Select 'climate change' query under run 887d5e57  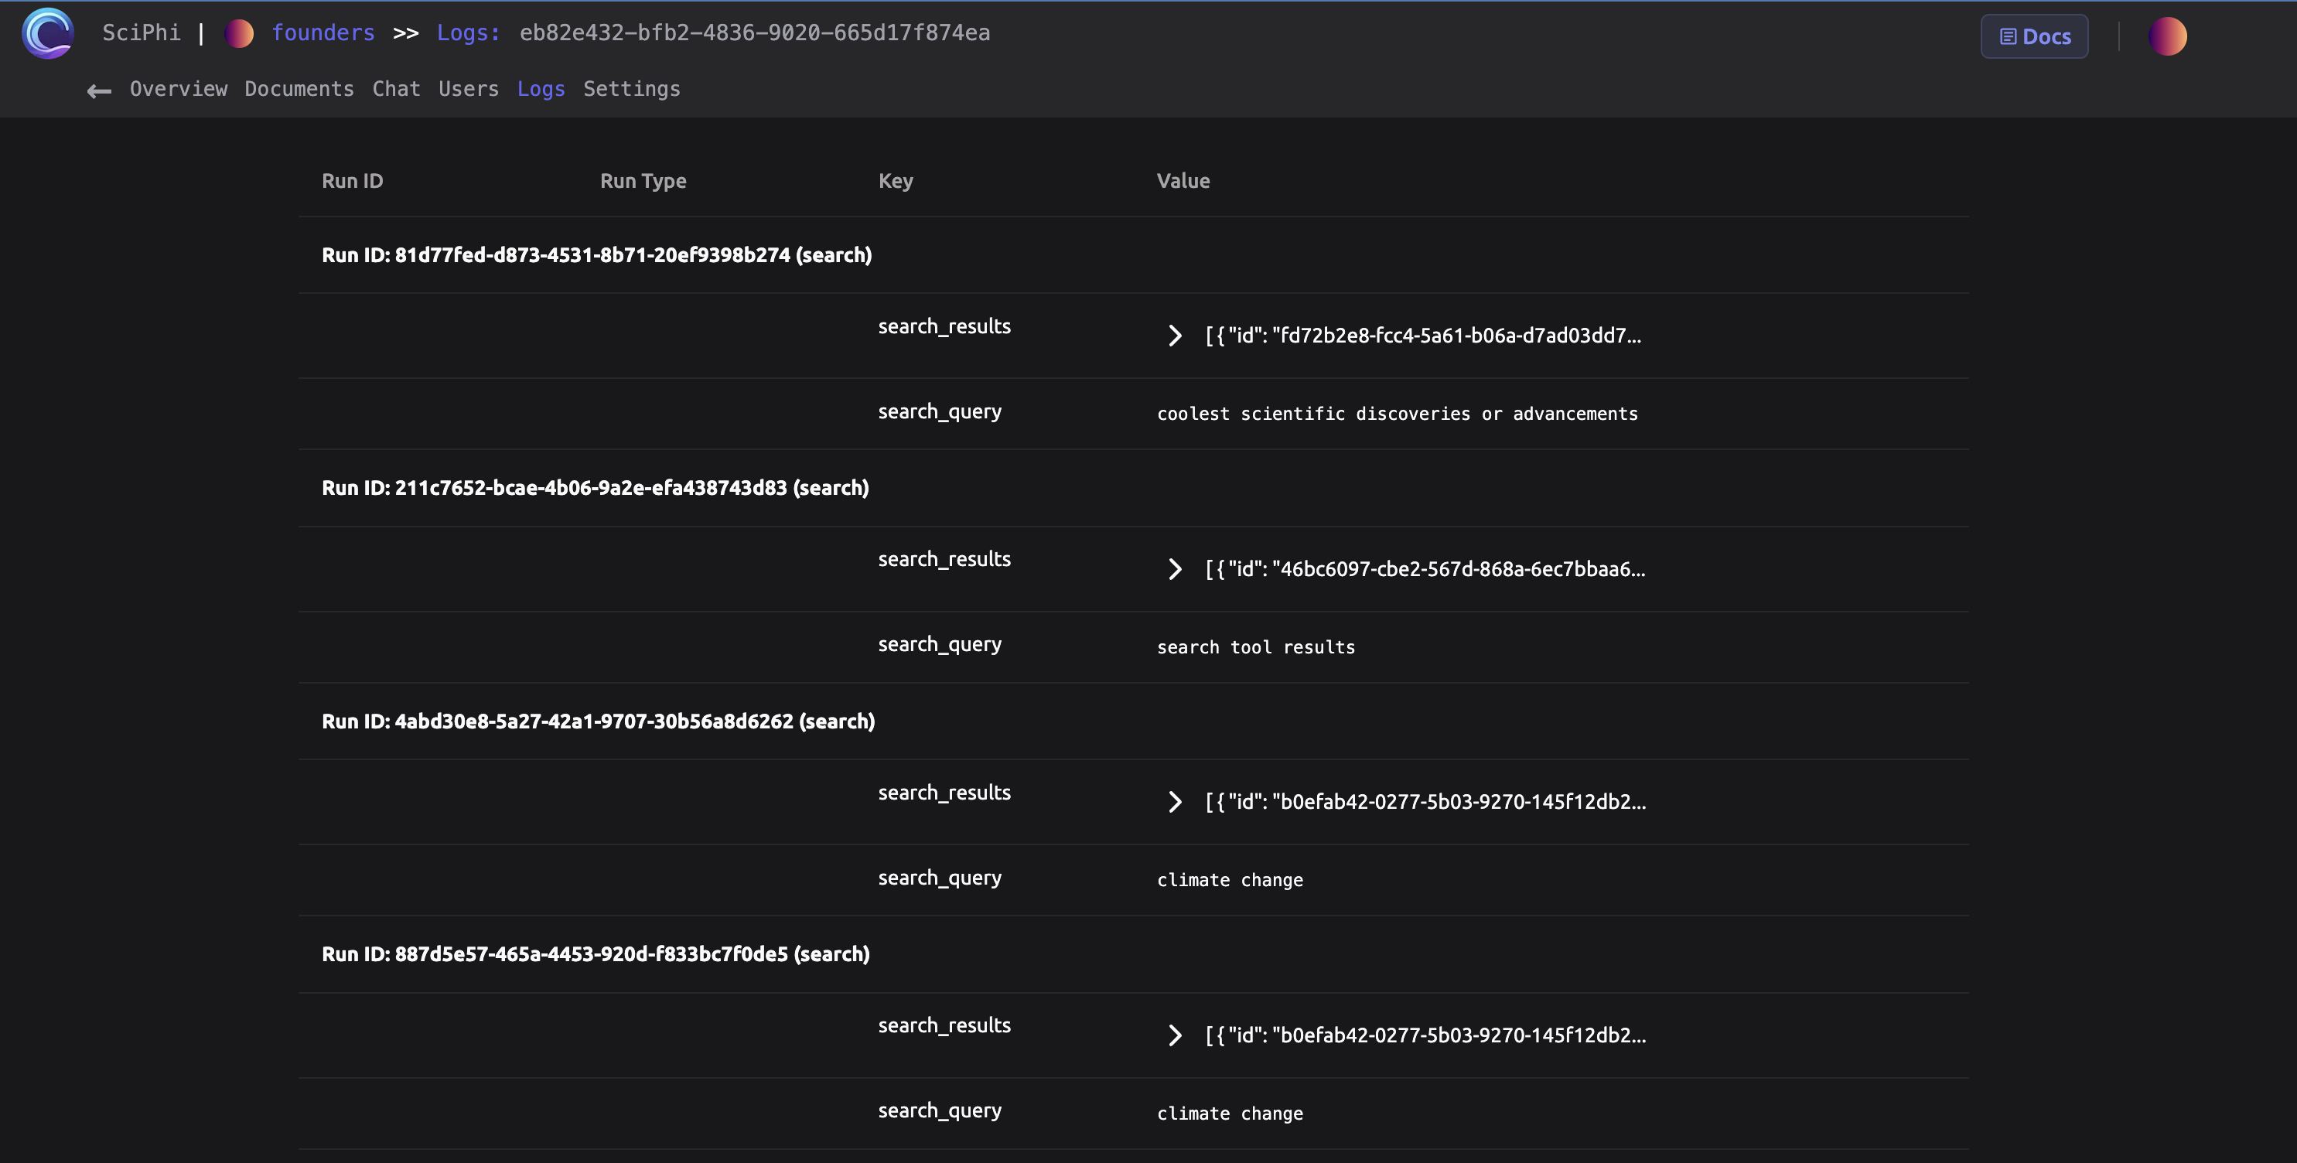click(x=1230, y=1114)
